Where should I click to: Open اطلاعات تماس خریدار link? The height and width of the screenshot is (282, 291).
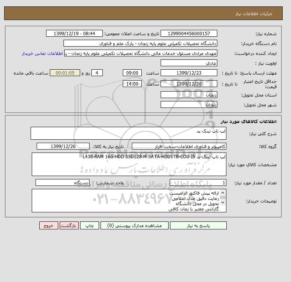click(42, 53)
